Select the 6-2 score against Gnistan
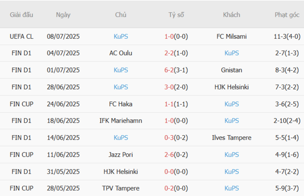The height and width of the screenshot is (196, 304). [x=170, y=70]
